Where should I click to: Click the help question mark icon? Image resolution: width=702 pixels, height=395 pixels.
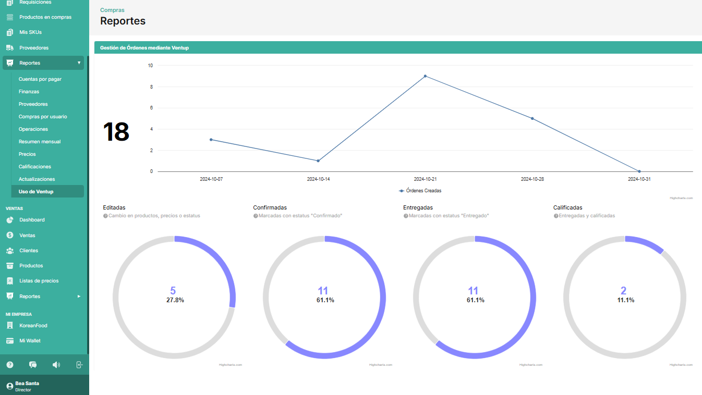10,365
